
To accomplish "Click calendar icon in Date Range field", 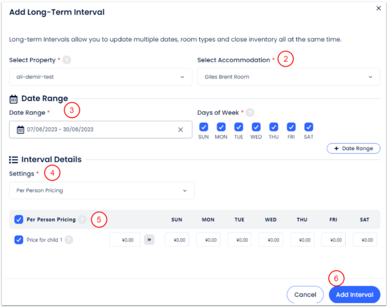I will click(x=20, y=130).
